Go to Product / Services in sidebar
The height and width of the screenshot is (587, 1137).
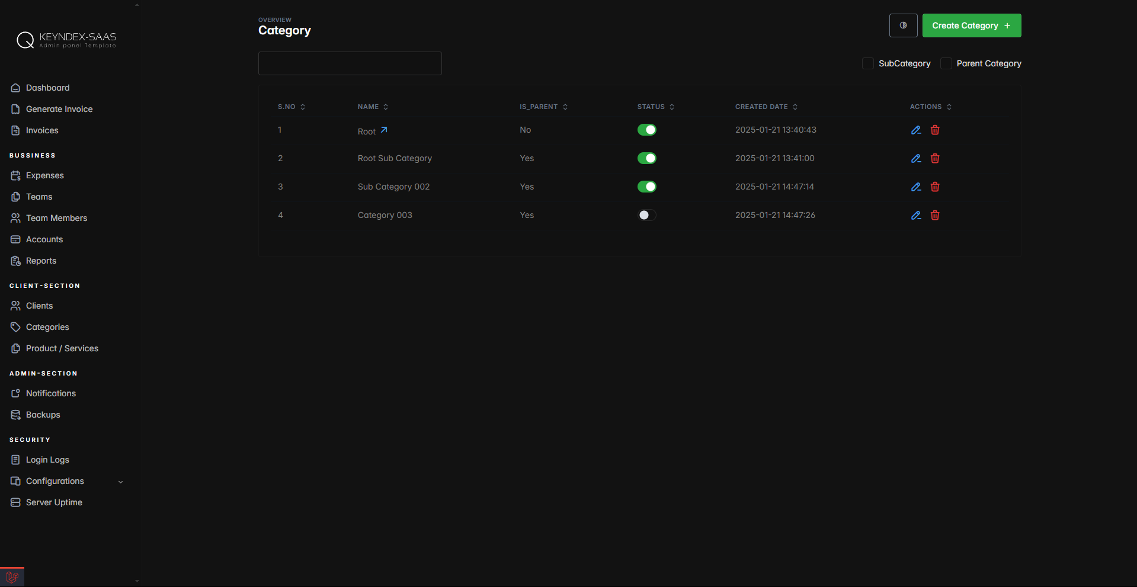point(62,348)
